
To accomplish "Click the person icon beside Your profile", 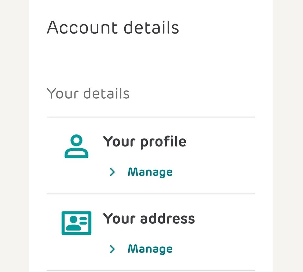I will click(x=76, y=146).
